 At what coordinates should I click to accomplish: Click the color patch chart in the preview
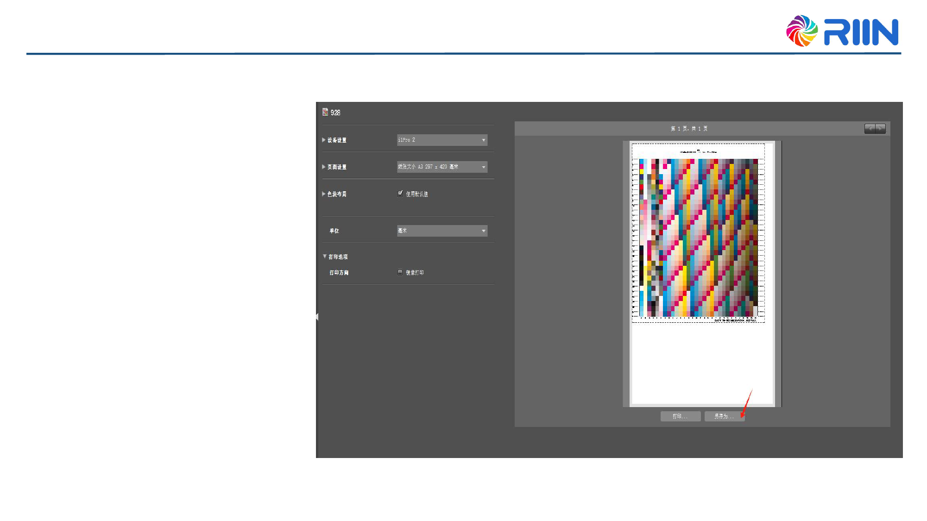pyautogui.click(x=698, y=238)
